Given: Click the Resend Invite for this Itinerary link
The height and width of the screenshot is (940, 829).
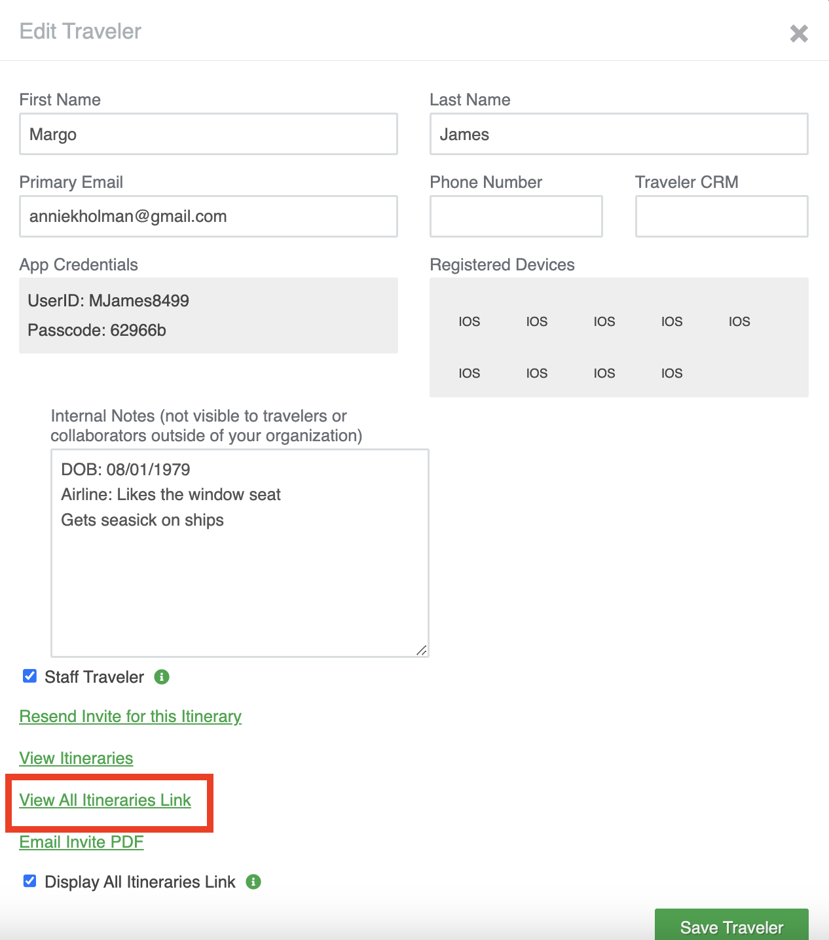Looking at the screenshot, I should pyautogui.click(x=130, y=716).
